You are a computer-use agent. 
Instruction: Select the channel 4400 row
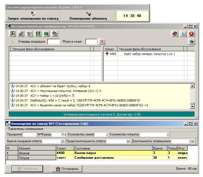click(146, 54)
